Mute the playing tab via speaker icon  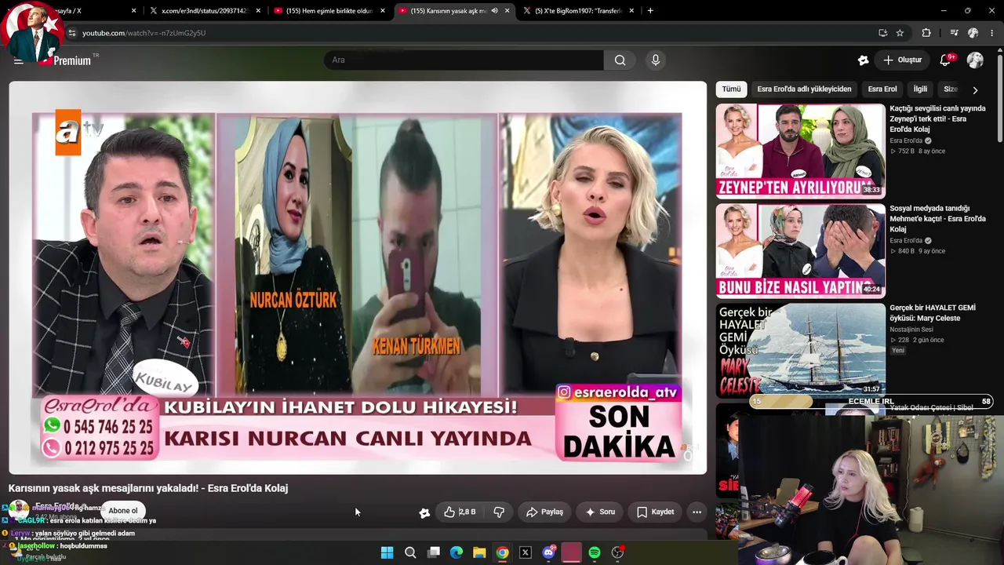(494, 11)
